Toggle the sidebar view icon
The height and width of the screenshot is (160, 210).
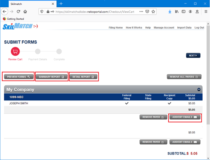point(183,12)
